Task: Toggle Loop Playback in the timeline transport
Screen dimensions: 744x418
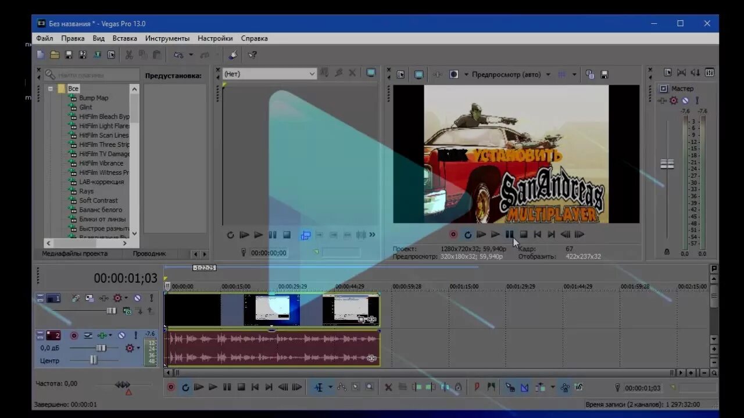Action: (x=185, y=387)
